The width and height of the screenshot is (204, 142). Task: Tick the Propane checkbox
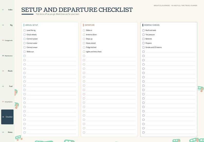143,43
